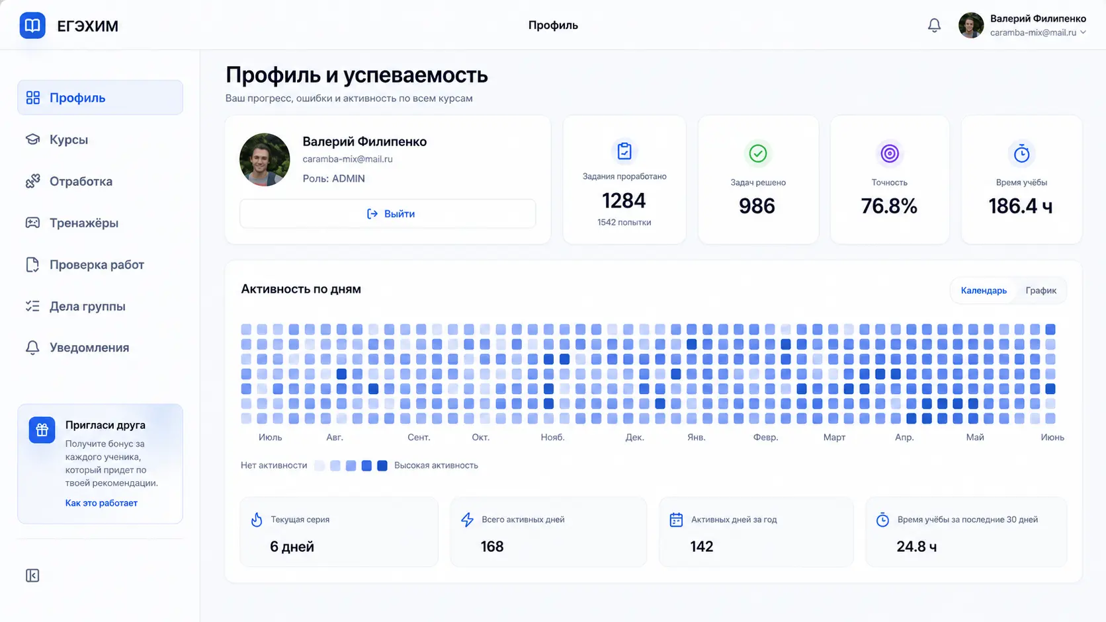Click the flame icon beside Текущая серия
Screen dimensions: 1106x622
pyautogui.click(x=257, y=520)
